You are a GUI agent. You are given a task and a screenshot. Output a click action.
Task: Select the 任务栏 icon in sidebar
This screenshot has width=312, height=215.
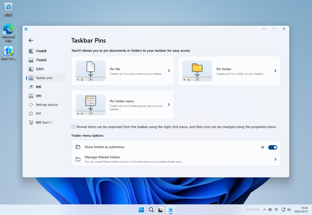click(x=31, y=69)
